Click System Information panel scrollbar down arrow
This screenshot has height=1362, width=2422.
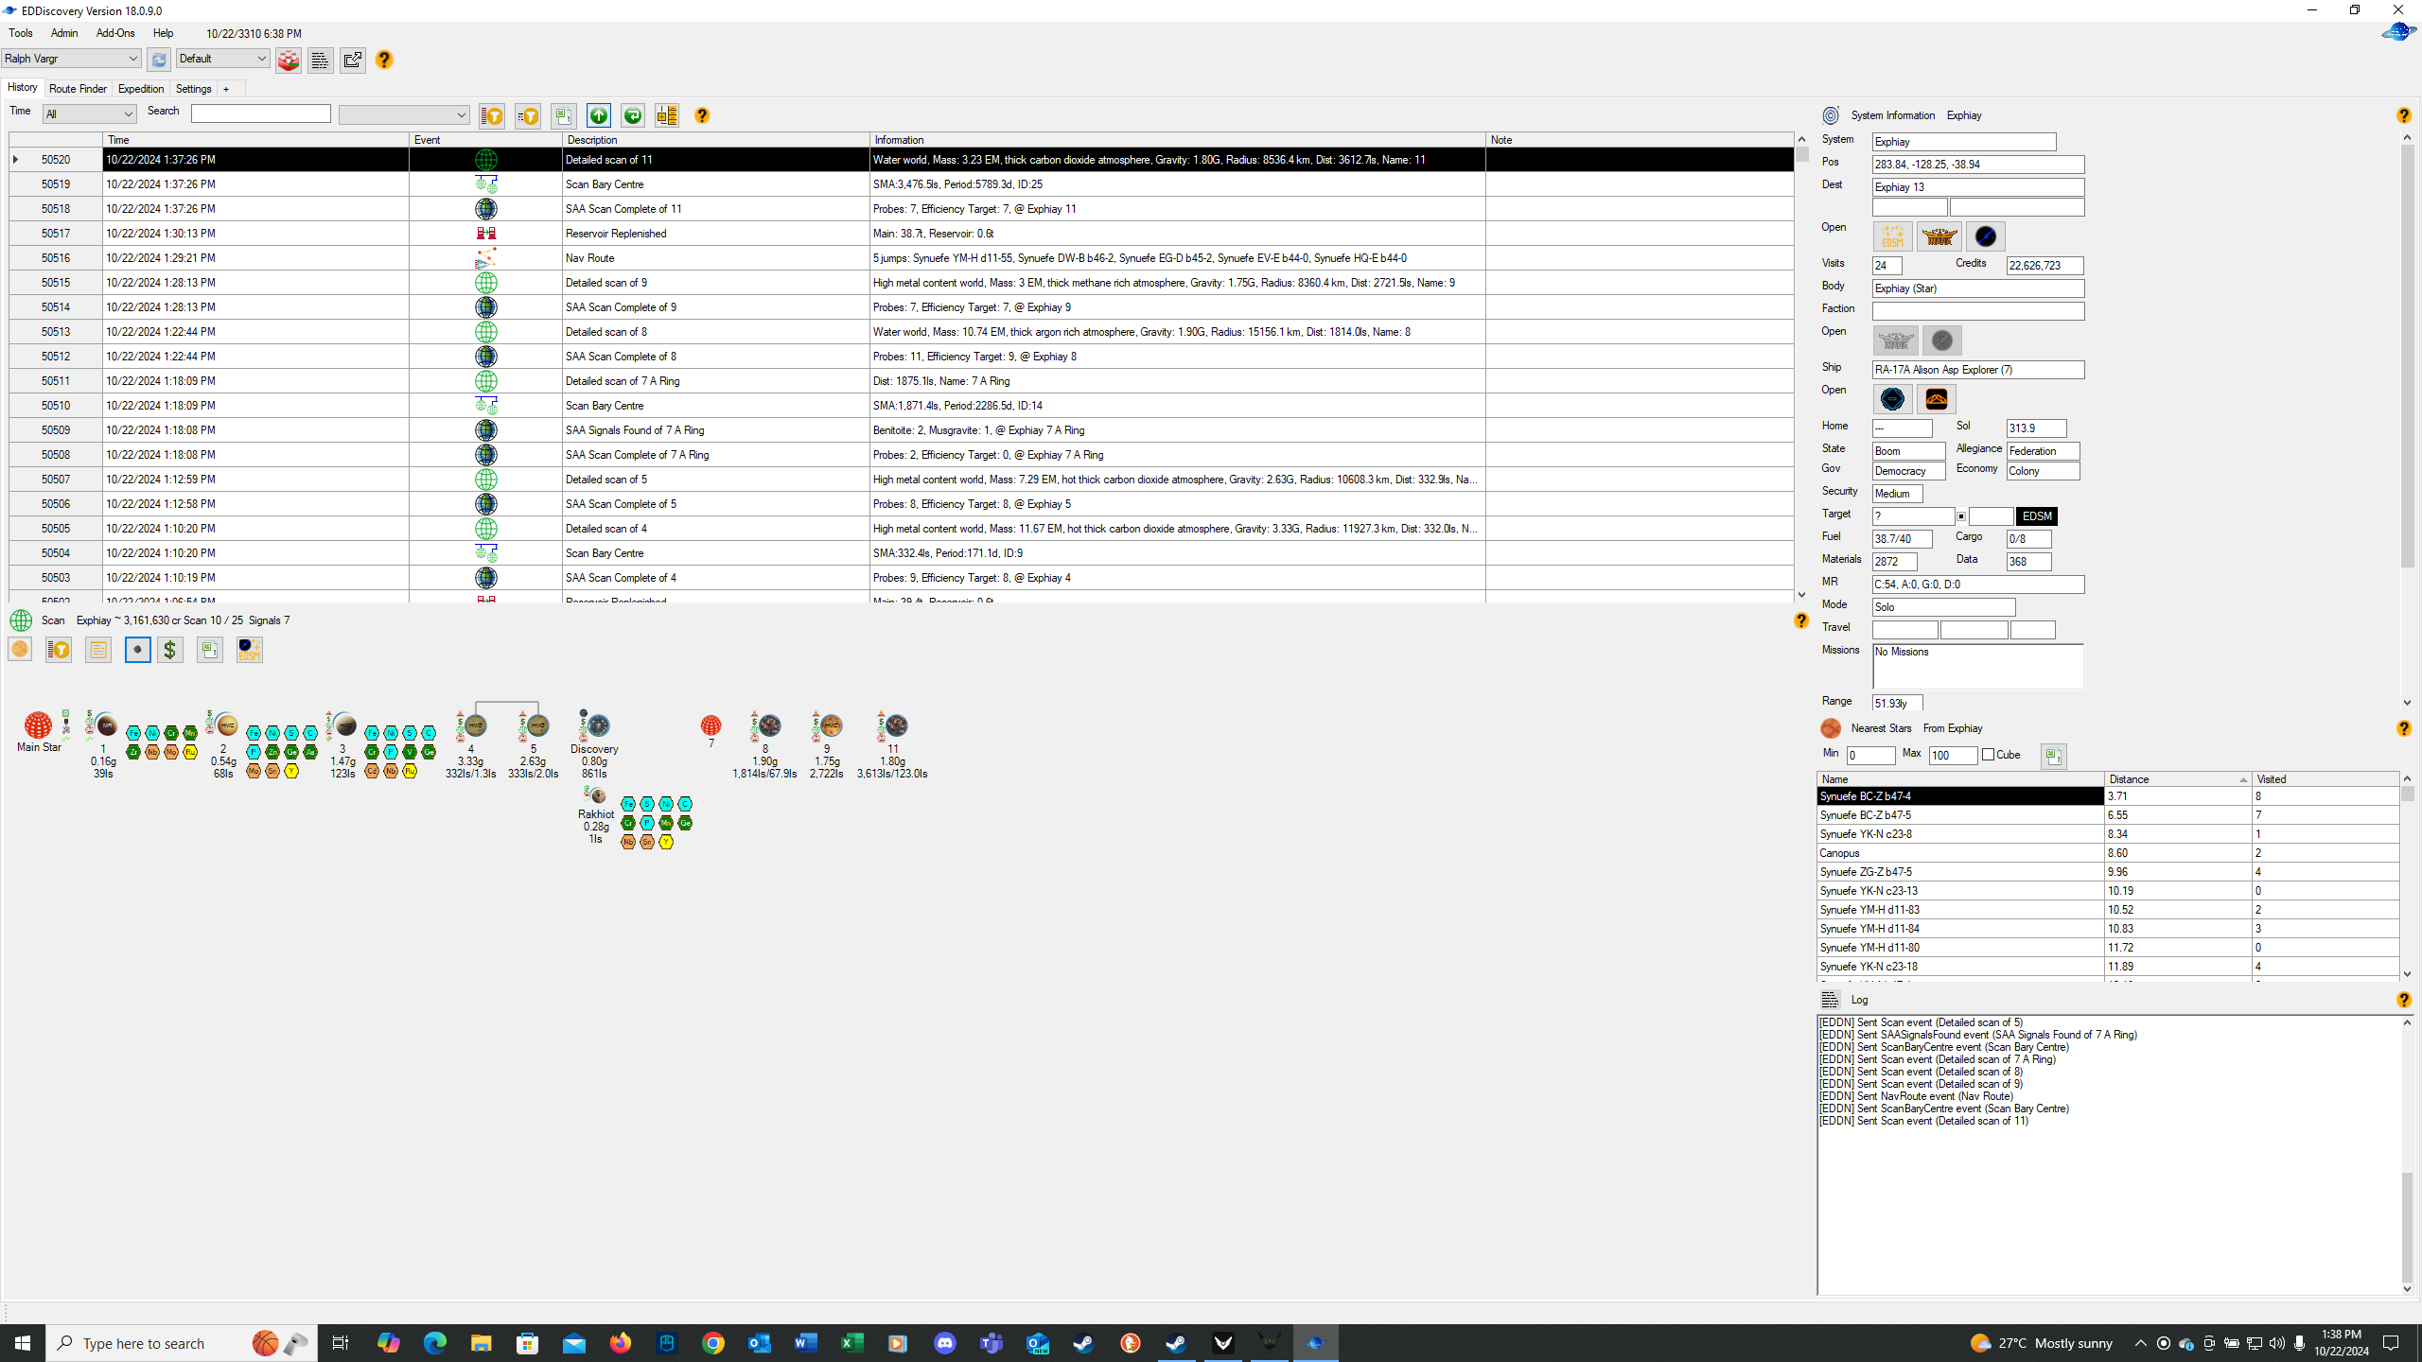2407,703
